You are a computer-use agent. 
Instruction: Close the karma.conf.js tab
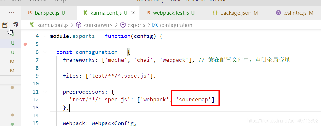[133, 13]
